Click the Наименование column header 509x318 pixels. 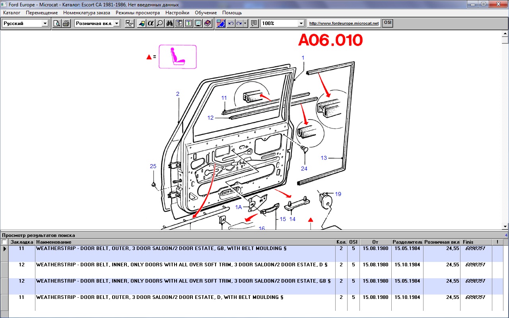click(54, 242)
